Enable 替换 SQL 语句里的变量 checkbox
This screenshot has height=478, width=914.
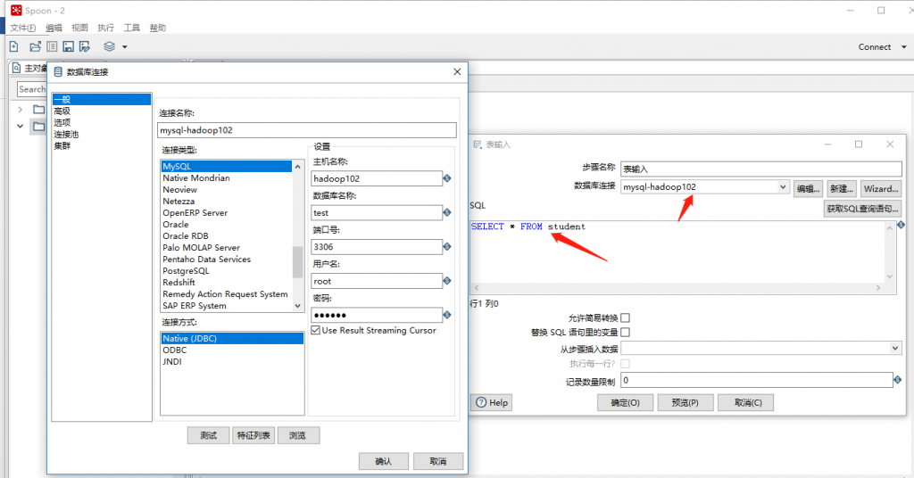click(x=626, y=333)
